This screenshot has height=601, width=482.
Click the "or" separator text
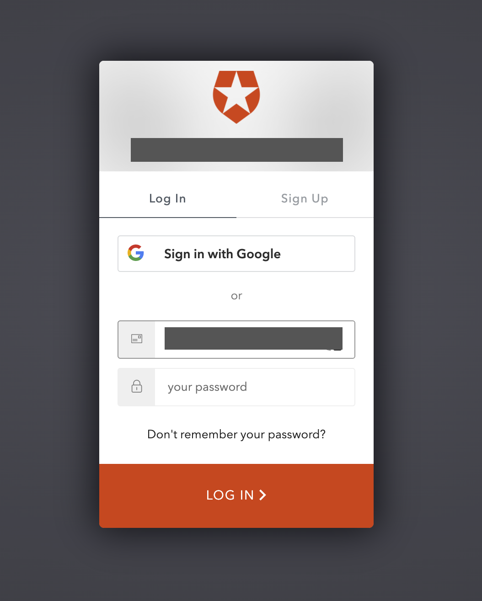236,296
